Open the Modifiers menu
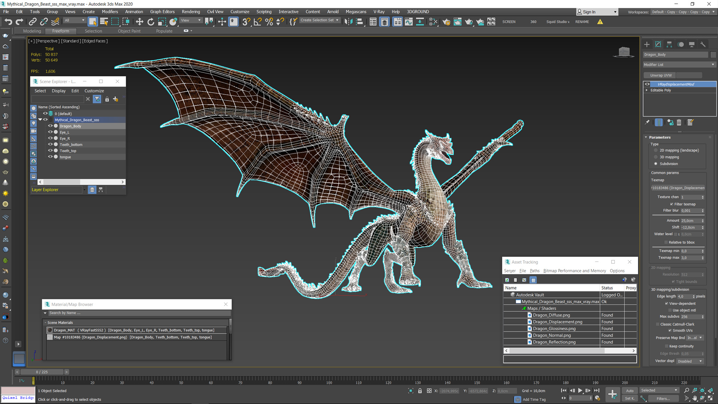The height and width of the screenshot is (404, 718). [110, 12]
